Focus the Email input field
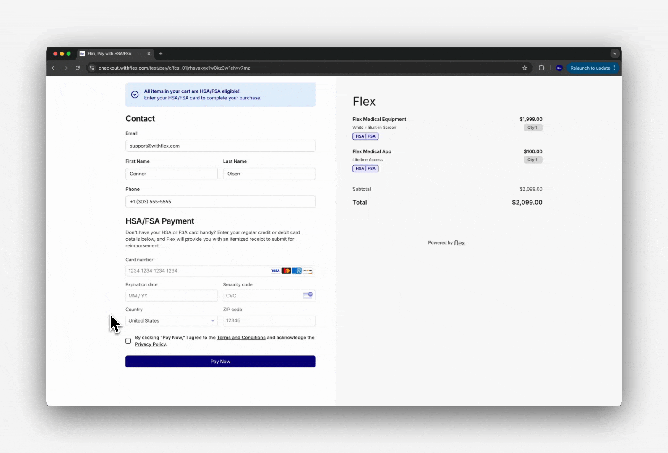 coord(220,146)
